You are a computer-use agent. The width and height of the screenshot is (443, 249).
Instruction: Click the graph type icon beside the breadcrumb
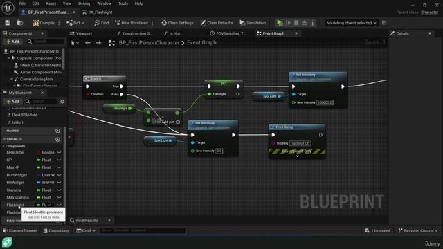[x=111, y=43]
